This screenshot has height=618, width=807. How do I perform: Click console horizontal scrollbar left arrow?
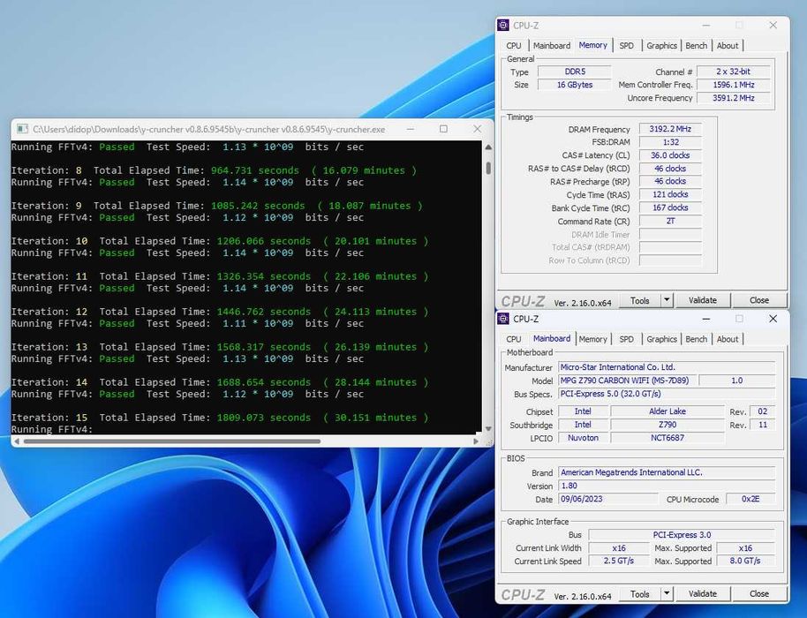coord(17,441)
